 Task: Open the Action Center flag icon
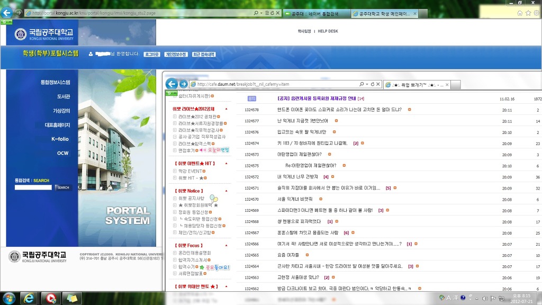493,299
